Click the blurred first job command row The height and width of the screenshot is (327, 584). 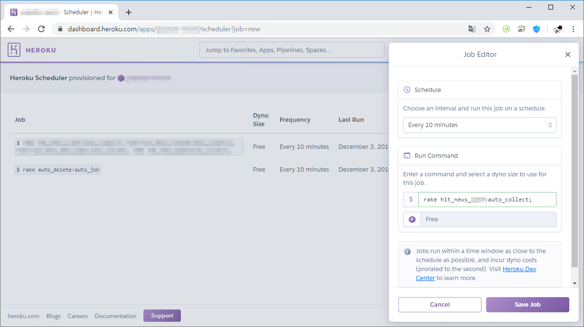129,147
